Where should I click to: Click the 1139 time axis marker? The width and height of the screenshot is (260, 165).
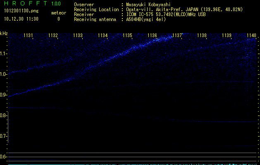(x=227, y=35)
